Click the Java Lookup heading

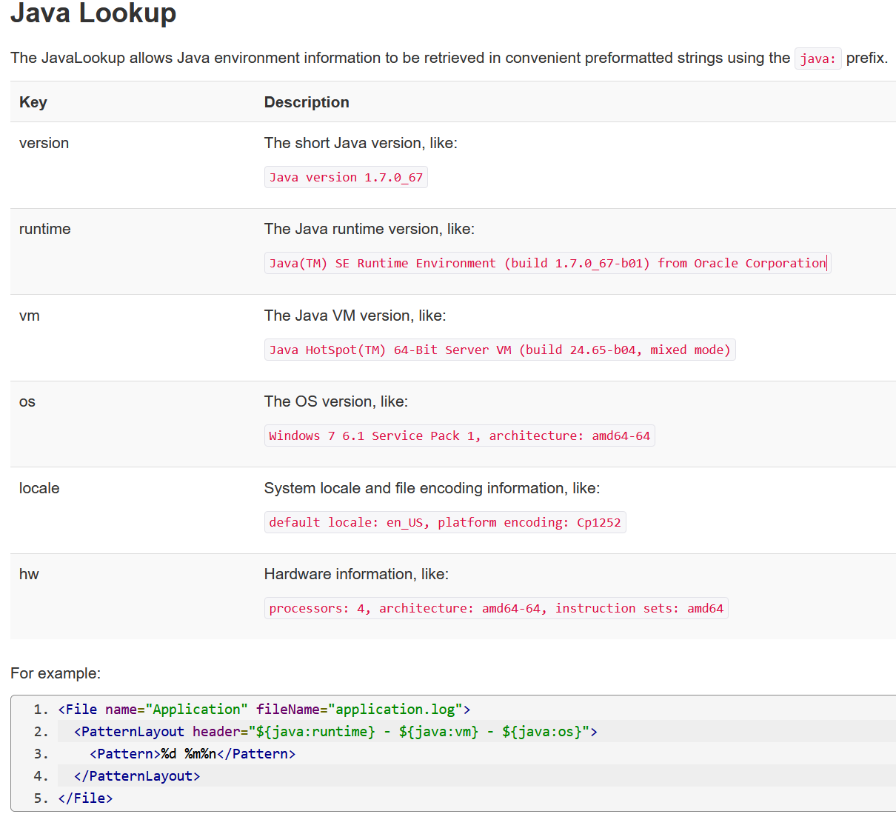pyautogui.click(x=93, y=13)
